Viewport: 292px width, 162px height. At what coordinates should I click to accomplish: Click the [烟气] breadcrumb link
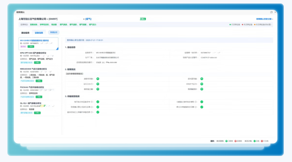pyautogui.click(x=88, y=19)
